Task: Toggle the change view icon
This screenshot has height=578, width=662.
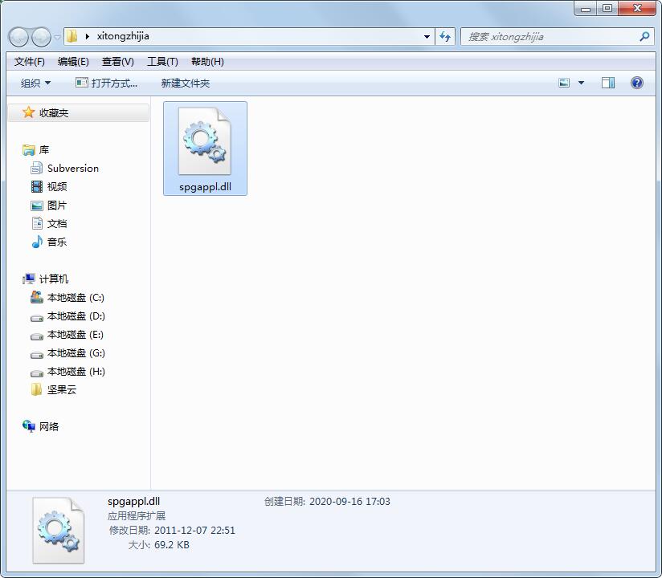Action: pyautogui.click(x=563, y=82)
